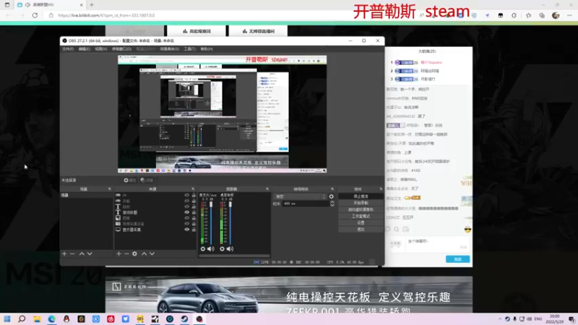Click the 麦克风/Aux volume slider handle
Image resolution: width=578 pixels, height=325 pixels.
tap(211, 204)
